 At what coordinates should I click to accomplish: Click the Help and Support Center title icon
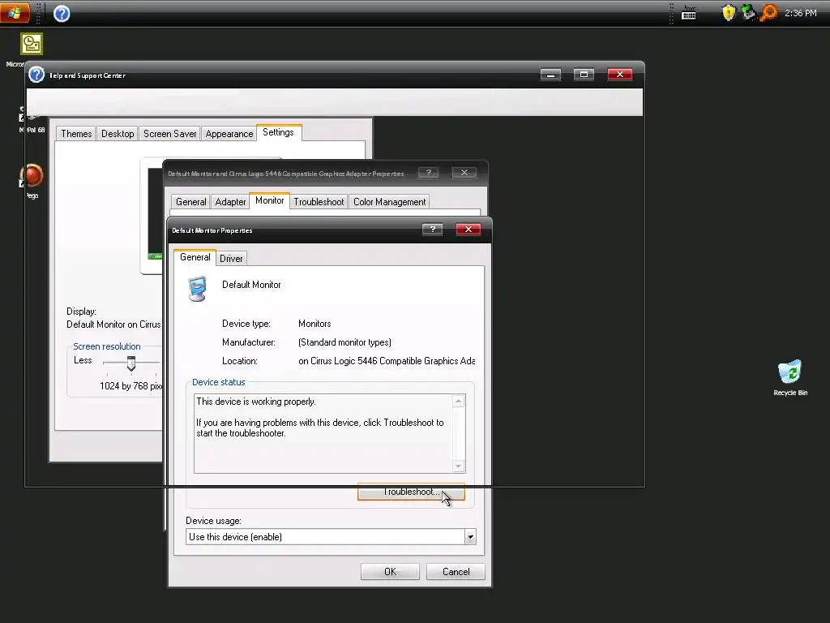[x=36, y=75]
